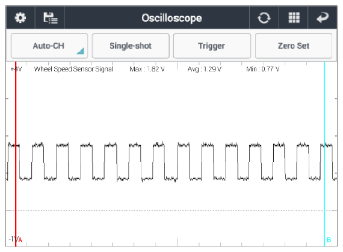Click the back return arrow icon

[323, 17]
